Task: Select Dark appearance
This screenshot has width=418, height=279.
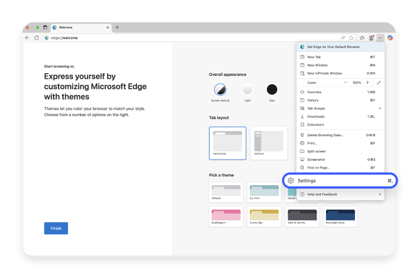Action: pyautogui.click(x=272, y=89)
